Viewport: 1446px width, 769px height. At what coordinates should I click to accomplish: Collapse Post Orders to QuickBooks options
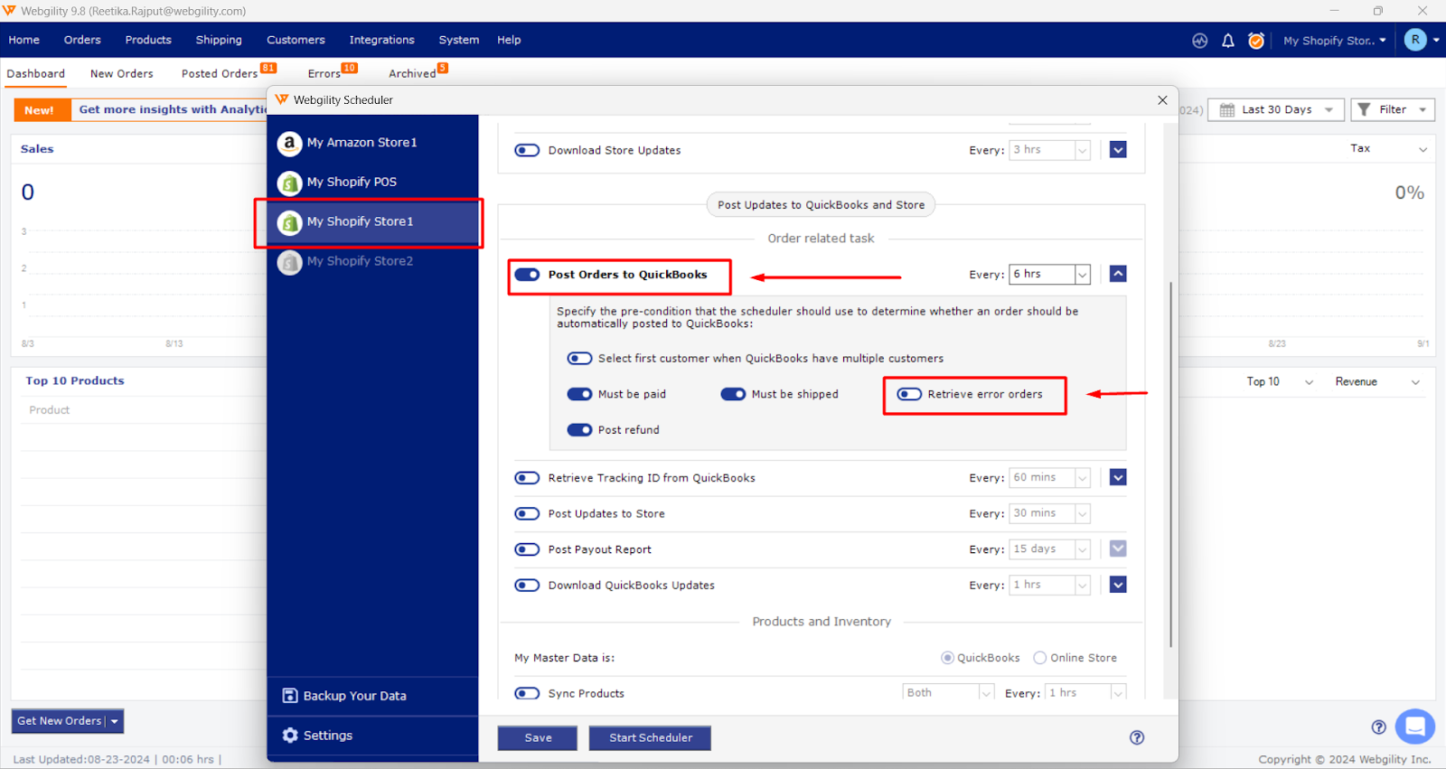point(1118,274)
